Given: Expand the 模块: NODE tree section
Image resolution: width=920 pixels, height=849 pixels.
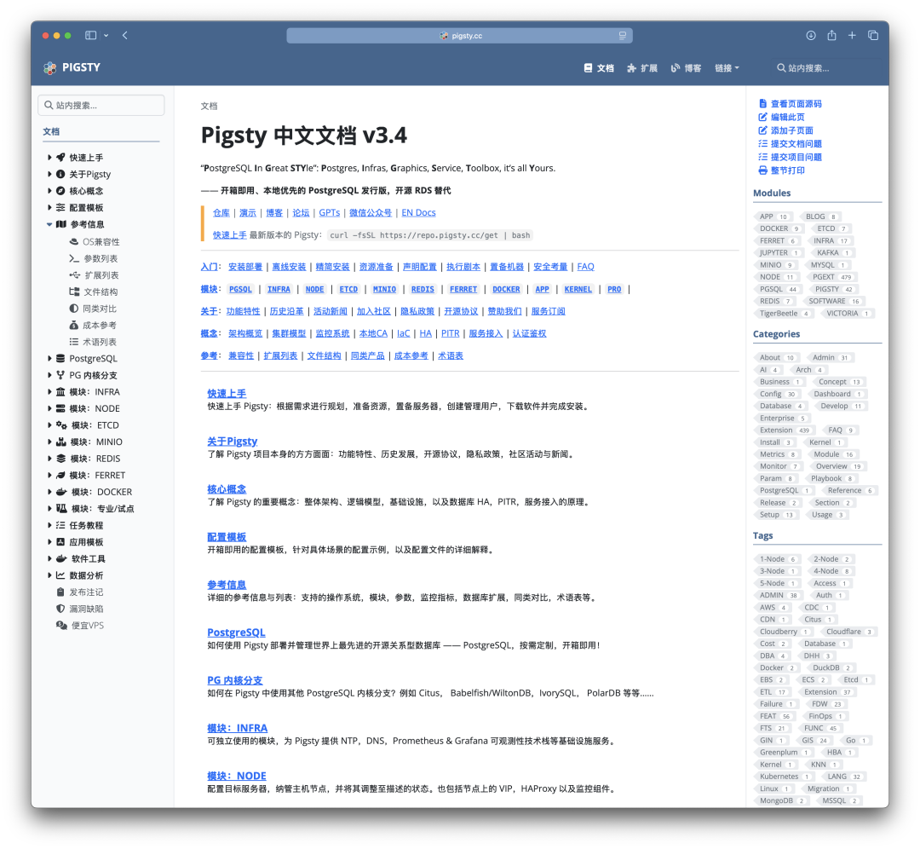Looking at the screenshot, I should (49, 408).
